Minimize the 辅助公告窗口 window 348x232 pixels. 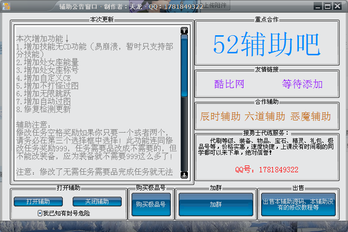[x=319, y=6]
